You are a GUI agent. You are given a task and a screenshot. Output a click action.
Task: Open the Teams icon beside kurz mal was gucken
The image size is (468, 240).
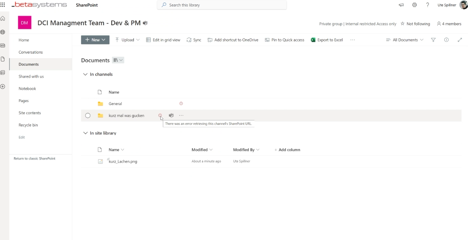171,115
